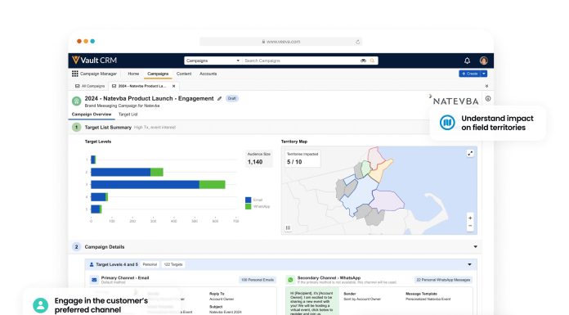The height and width of the screenshot is (315, 569).
Task: Click the Personal badge
Action: click(x=150, y=264)
